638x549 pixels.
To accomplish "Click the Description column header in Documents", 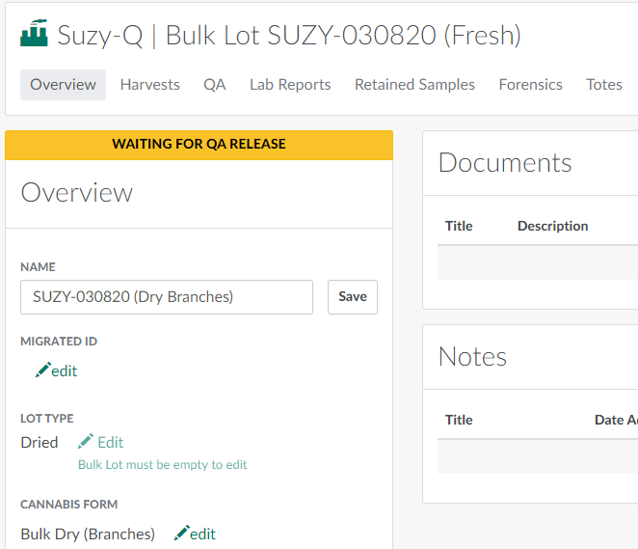I will click(x=552, y=226).
